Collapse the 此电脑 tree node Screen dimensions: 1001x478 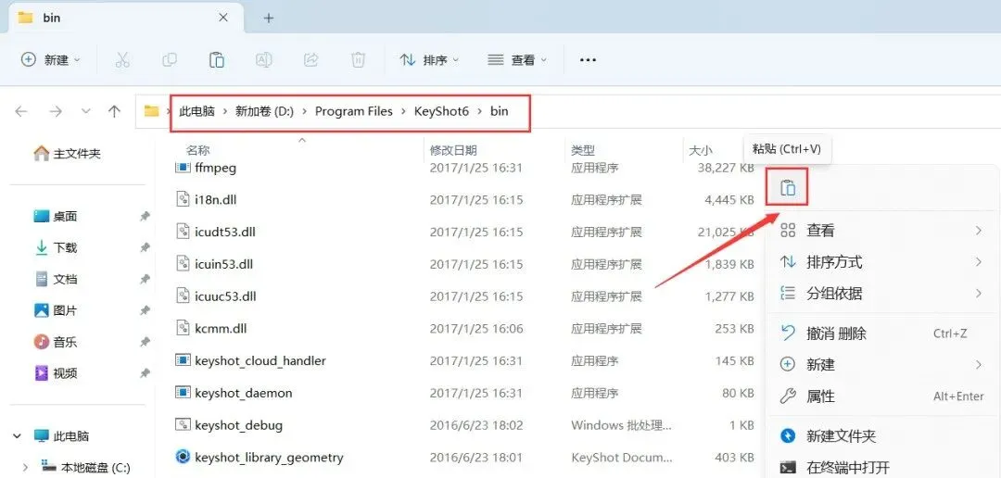(x=18, y=436)
